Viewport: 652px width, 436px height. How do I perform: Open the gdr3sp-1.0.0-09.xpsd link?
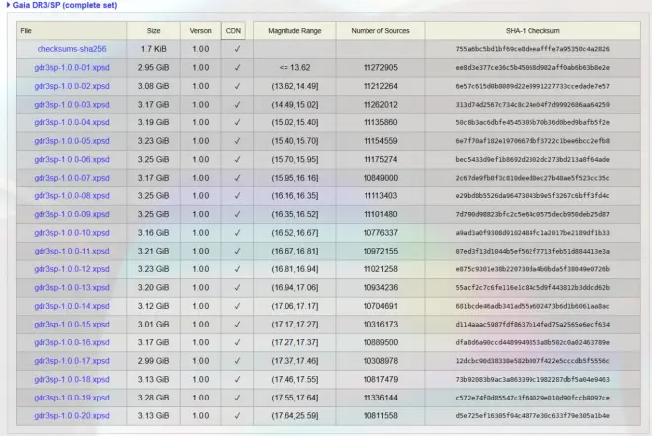(x=71, y=214)
